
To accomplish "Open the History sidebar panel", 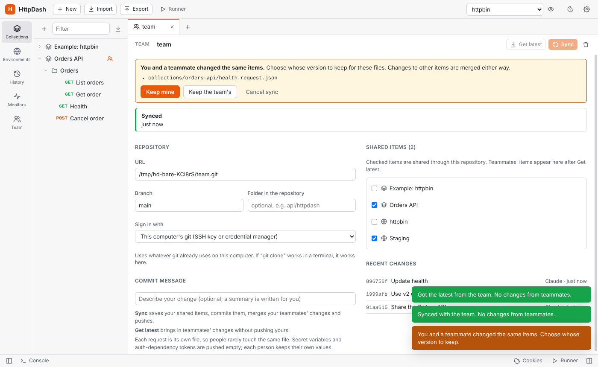I will (x=17, y=77).
